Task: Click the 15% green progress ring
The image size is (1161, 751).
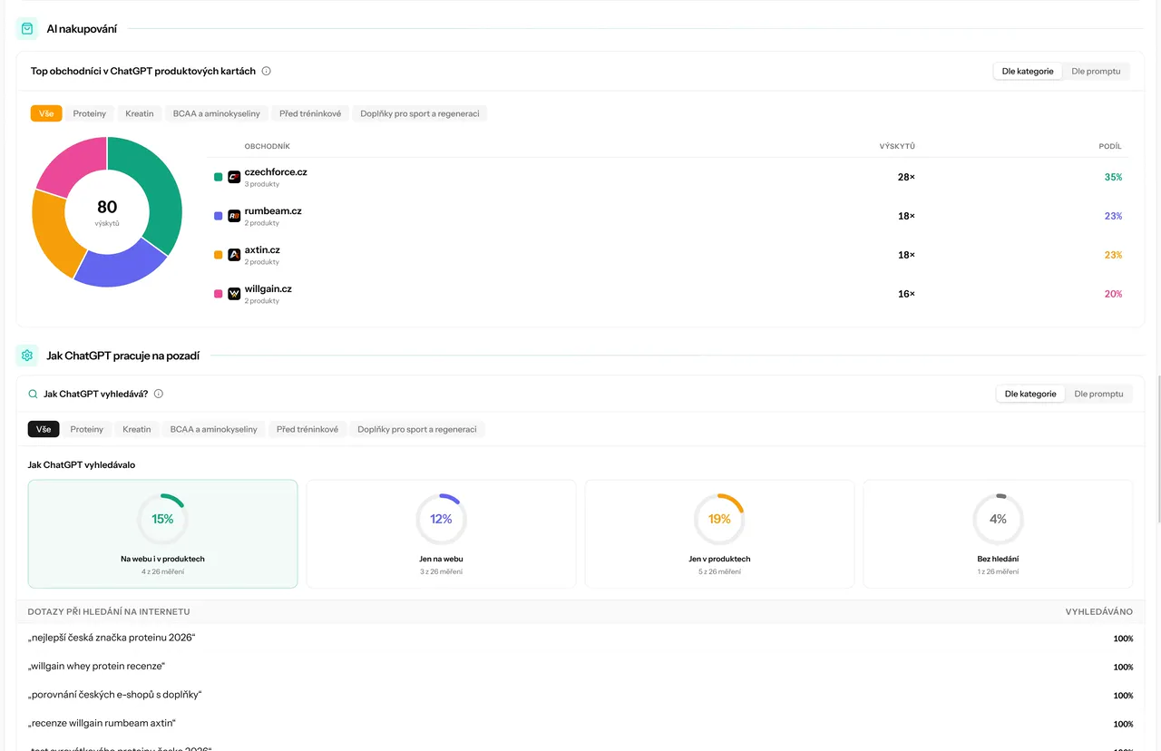Action: [162, 519]
